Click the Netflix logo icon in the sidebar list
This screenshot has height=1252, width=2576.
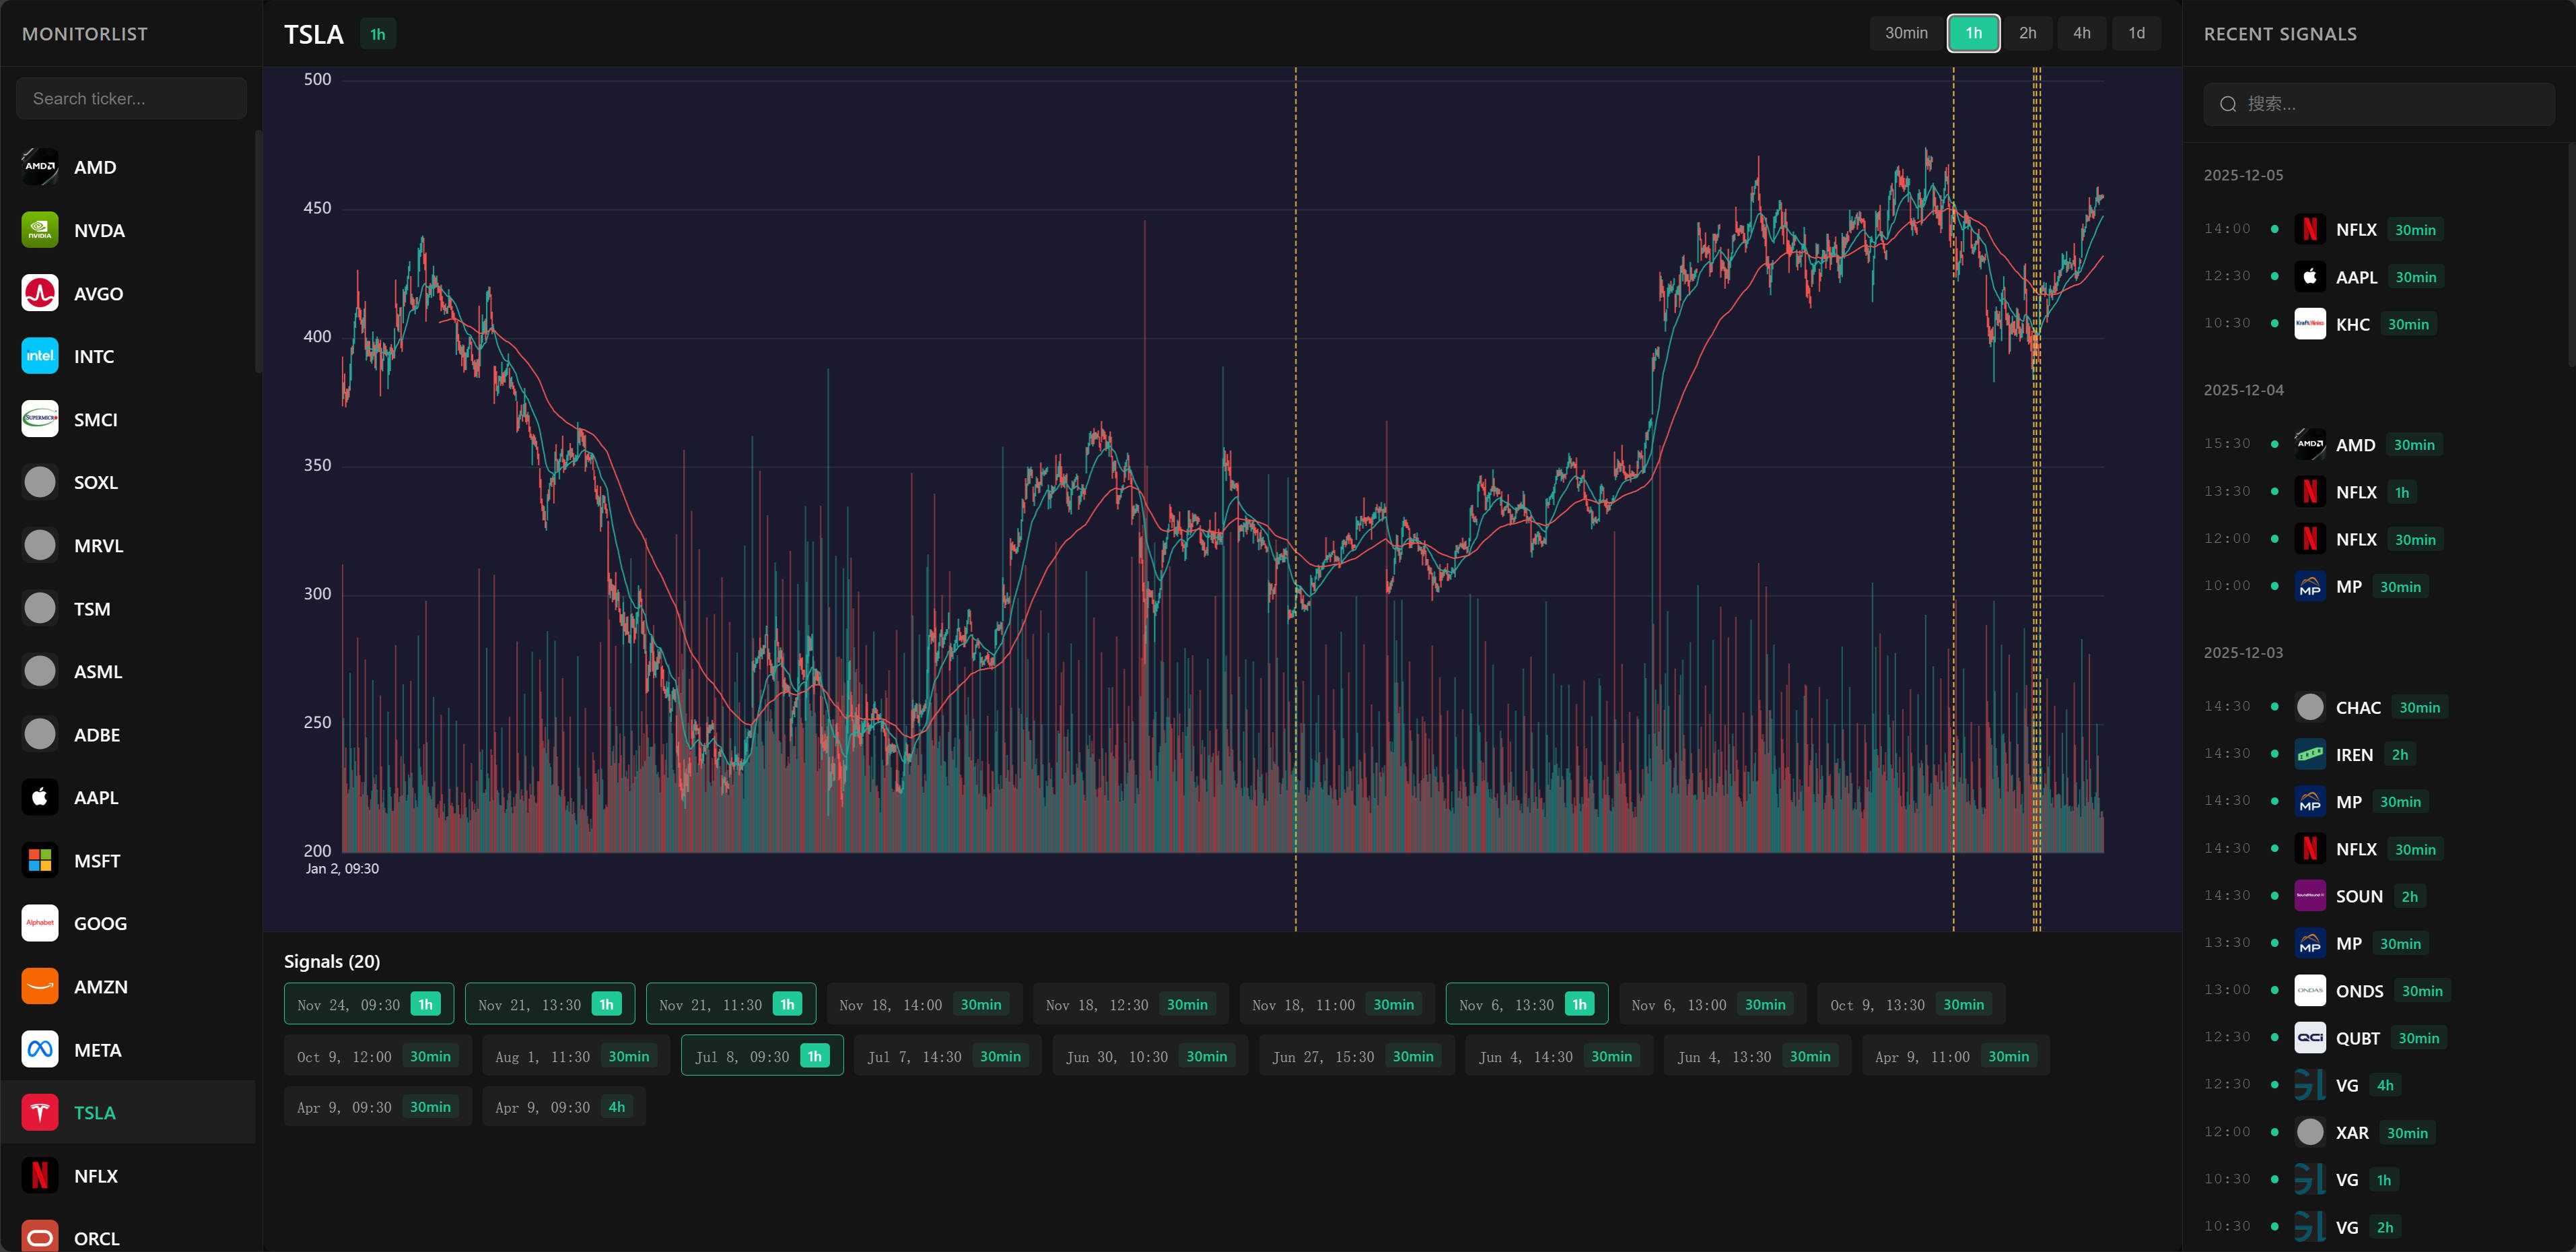(x=40, y=1176)
